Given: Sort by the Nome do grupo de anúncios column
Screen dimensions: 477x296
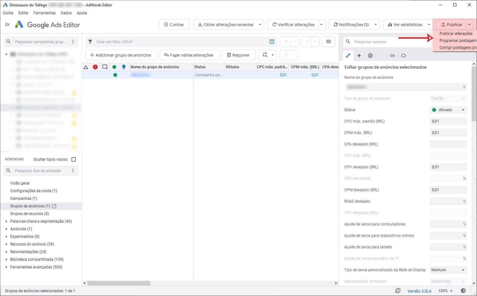Looking at the screenshot, I should point(161,67).
